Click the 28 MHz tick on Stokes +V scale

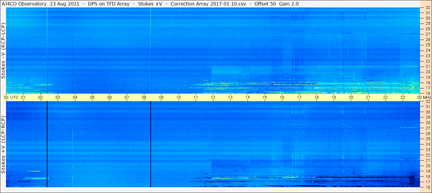tap(427, 123)
